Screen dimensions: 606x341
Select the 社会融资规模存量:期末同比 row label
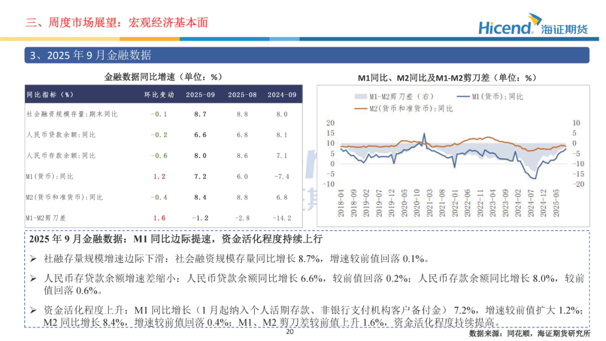click(x=72, y=114)
